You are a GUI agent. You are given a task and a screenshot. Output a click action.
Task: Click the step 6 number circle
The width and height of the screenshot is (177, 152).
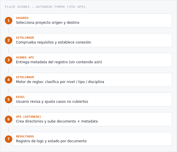(9, 119)
